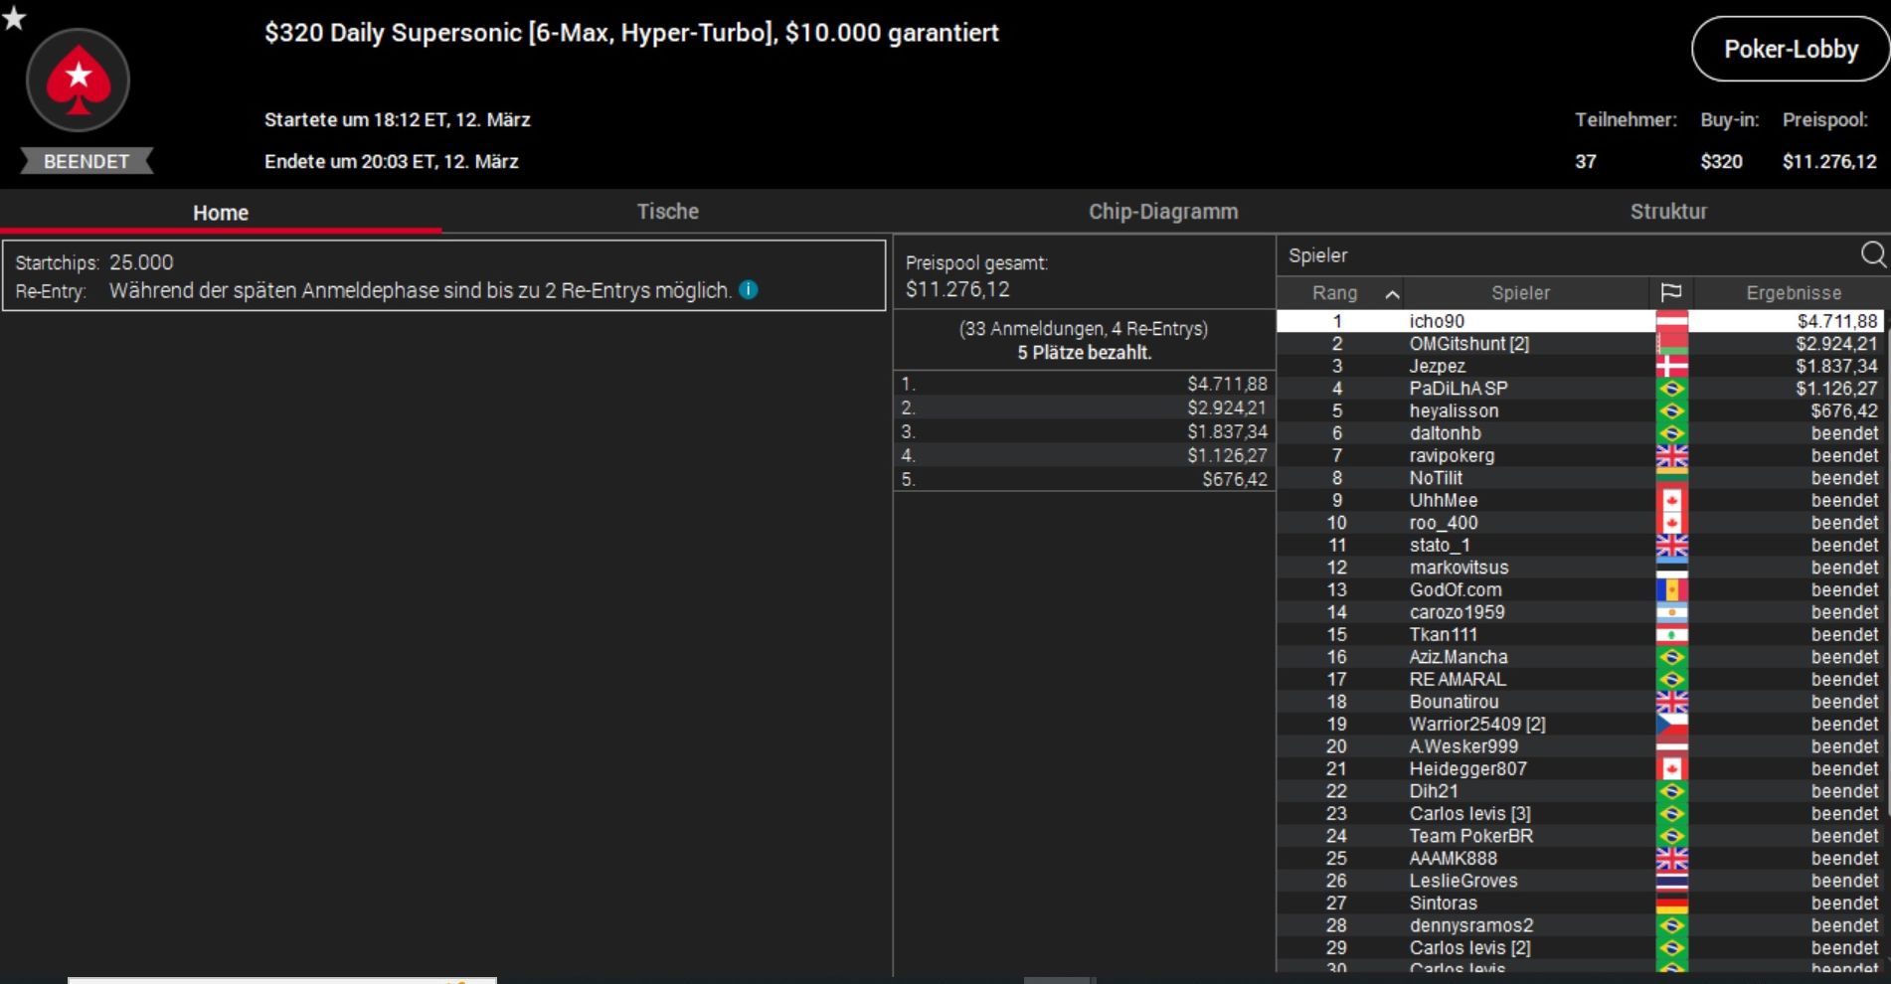This screenshot has width=1891, height=984.
Task: Open the Struktur tab
Action: click(1668, 212)
